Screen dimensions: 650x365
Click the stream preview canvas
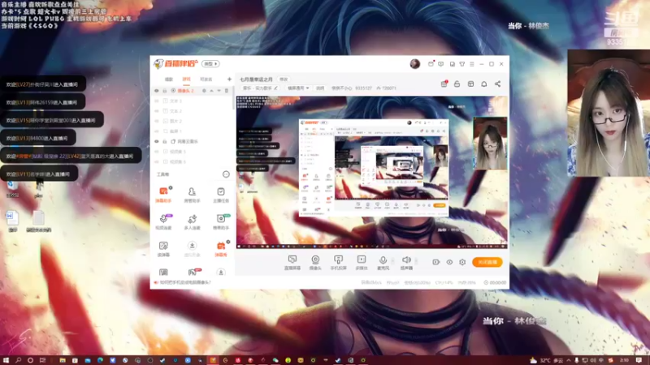[372, 172]
